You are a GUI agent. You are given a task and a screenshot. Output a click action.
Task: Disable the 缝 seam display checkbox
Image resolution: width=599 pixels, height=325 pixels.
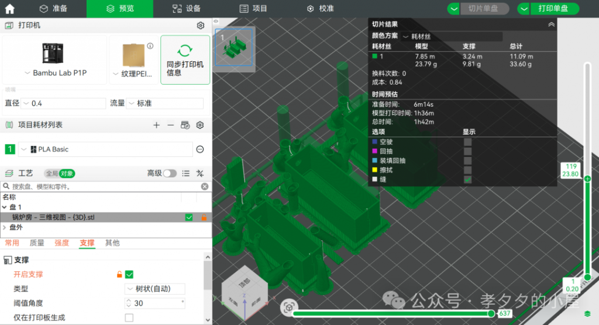coord(467,180)
